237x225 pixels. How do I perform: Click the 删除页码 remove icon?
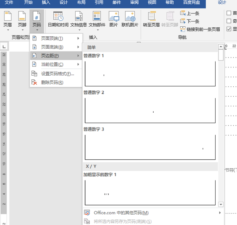pyautogui.click(x=34, y=82)
